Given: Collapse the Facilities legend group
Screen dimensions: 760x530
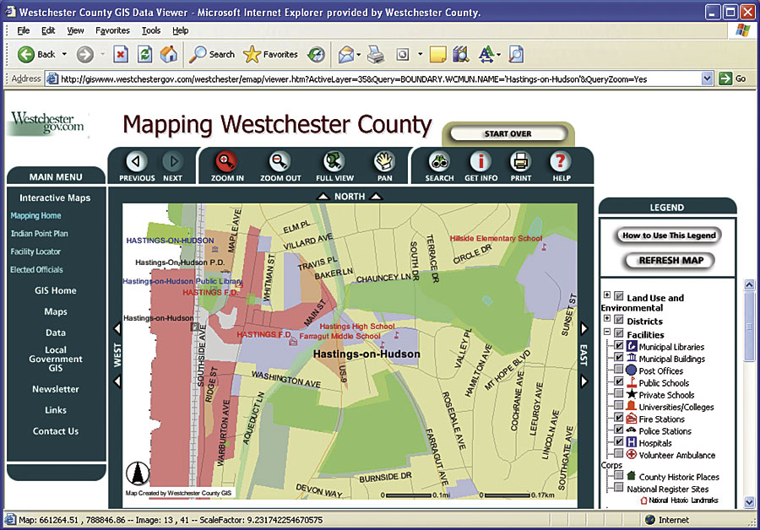Looking at the screenshot, I should point(607,332).
